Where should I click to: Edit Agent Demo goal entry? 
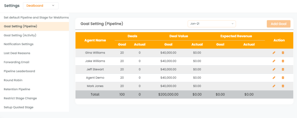click(x=274, y=78)
